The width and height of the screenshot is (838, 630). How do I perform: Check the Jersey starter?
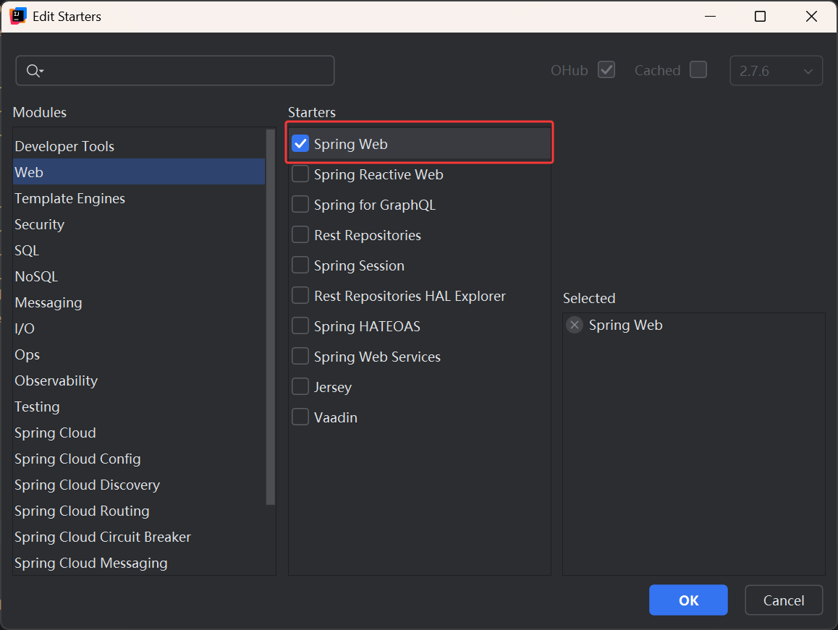pos(300,387)
